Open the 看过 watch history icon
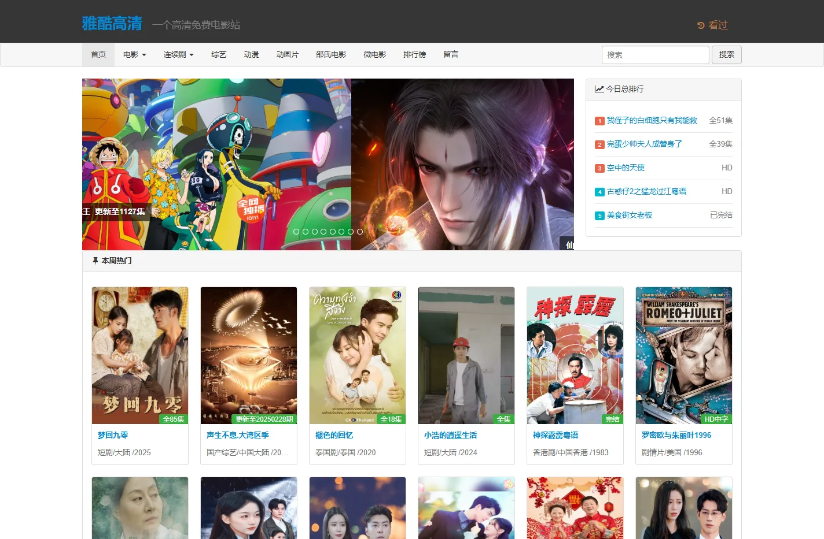 point(701,25)
